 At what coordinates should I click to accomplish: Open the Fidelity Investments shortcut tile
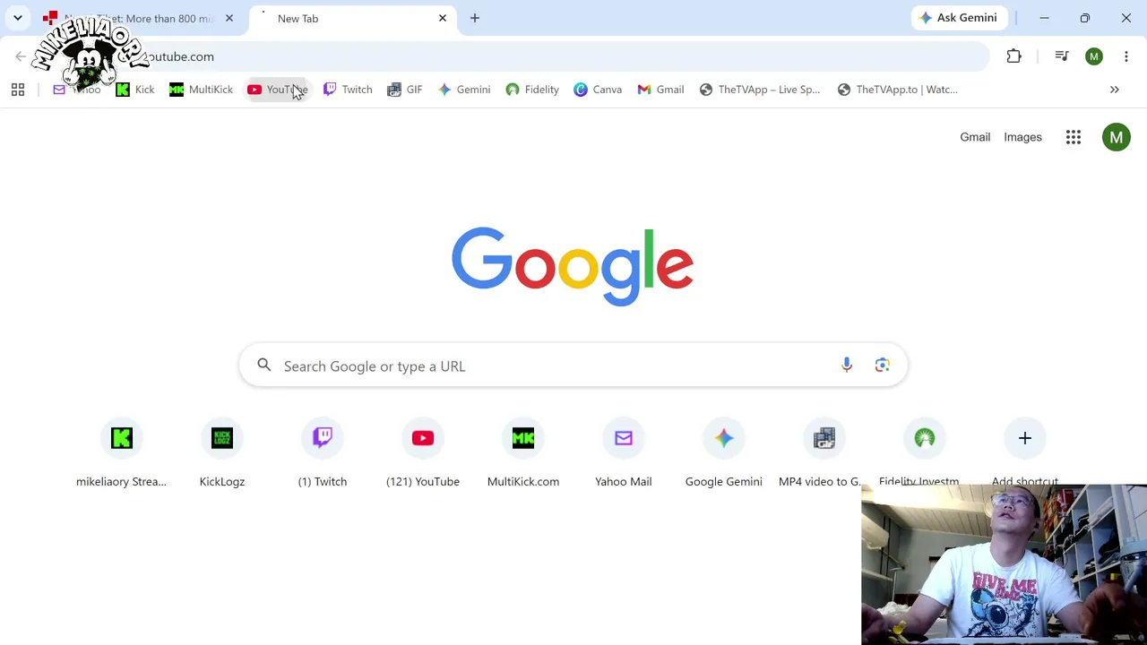[924, 452]
